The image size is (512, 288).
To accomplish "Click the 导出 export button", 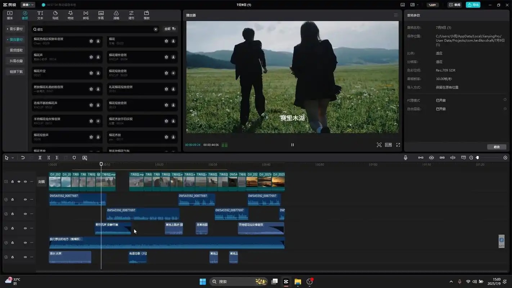I will (473, 5).
